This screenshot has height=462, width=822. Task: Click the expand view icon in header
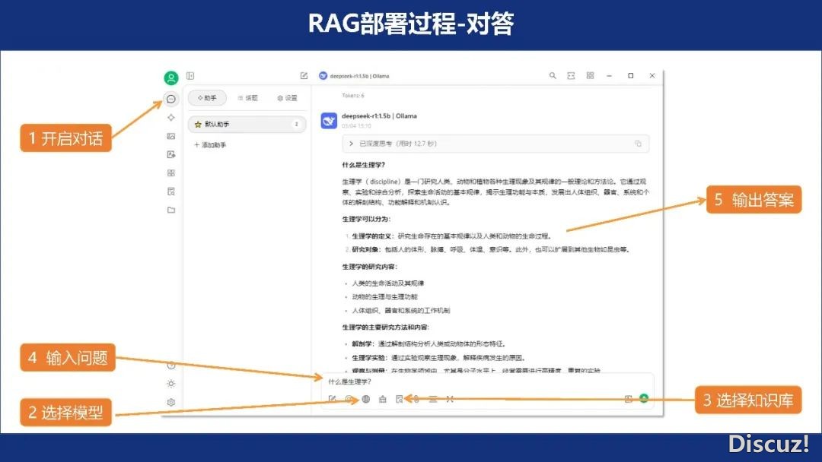571,76
